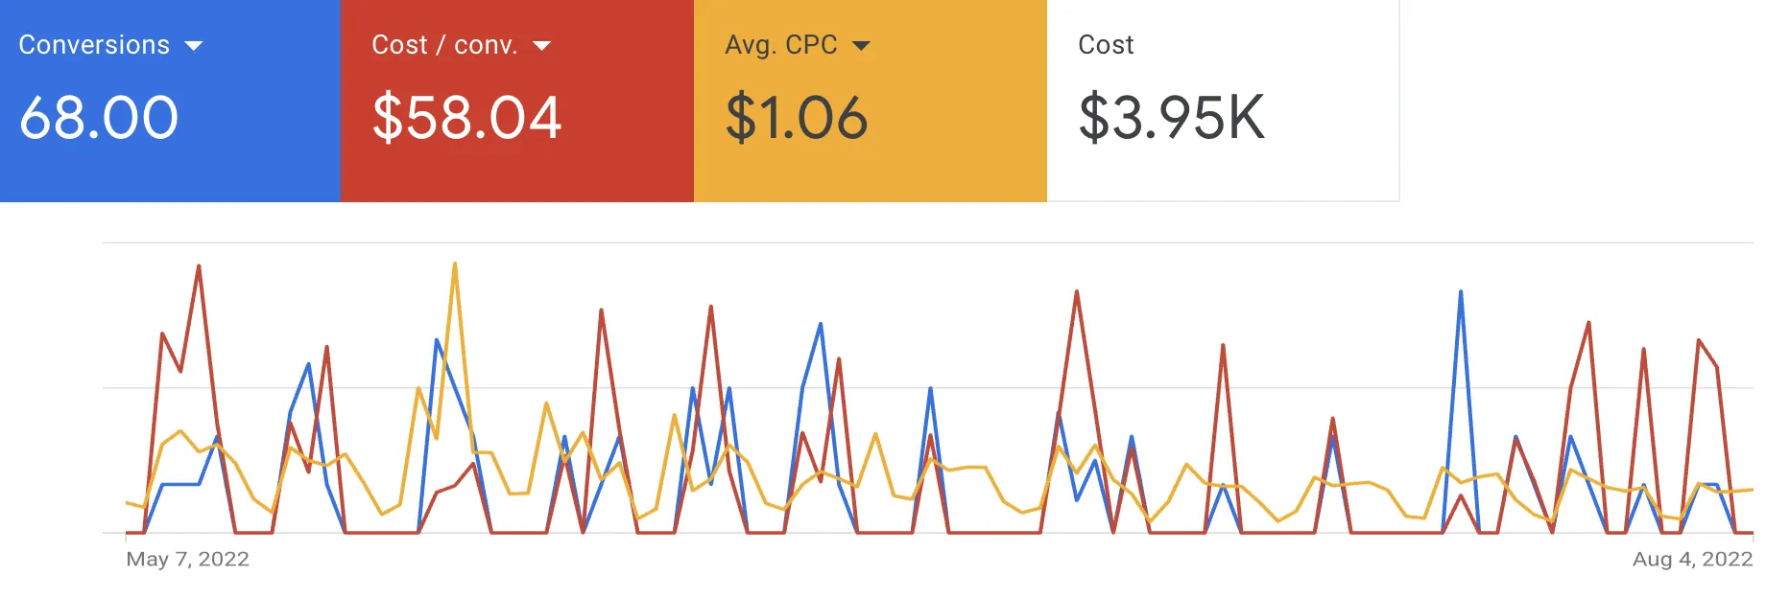Click the $58.04 cost per conversion value
This screenshot has height=598, width=1766.
[466, 118]
